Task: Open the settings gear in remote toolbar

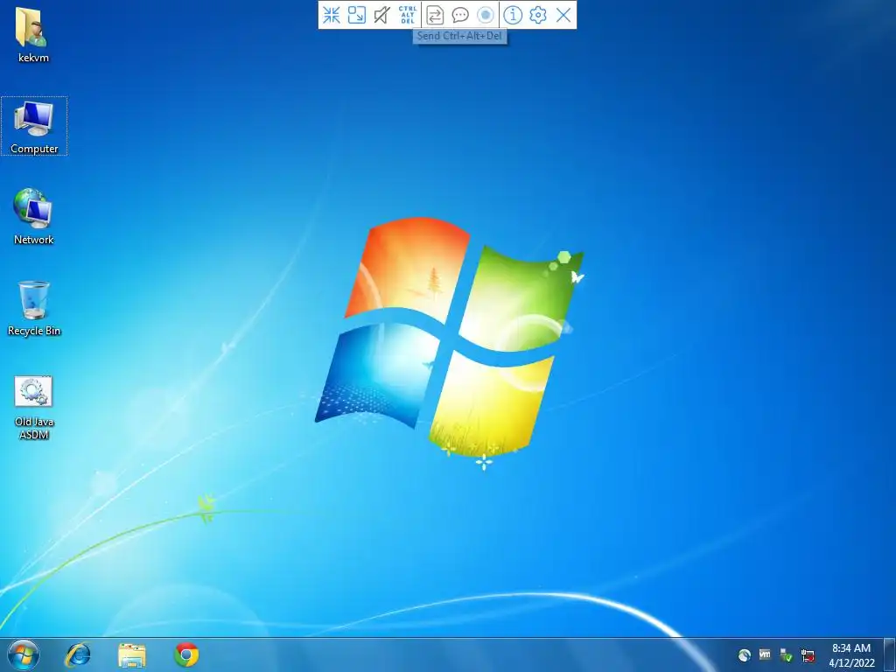Action: point(538,15)
